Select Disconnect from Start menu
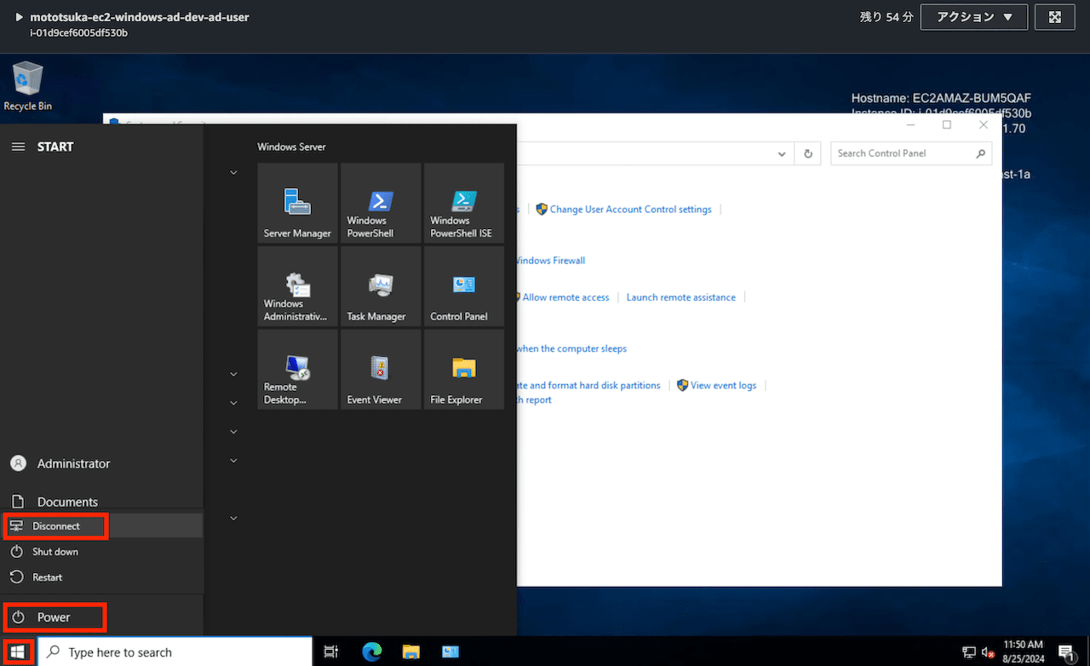1090x666 pixels. [55, 526]
